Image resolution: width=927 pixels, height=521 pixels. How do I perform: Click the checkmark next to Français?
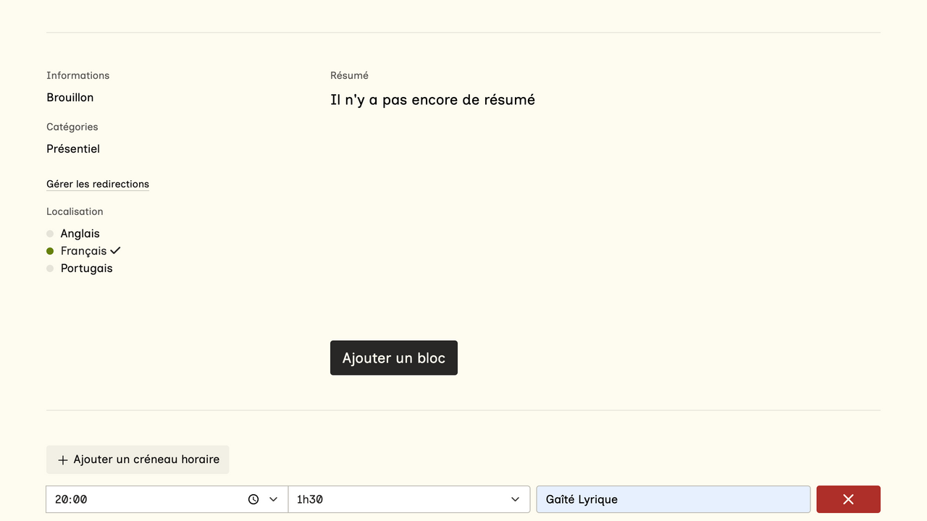[115, 250]
